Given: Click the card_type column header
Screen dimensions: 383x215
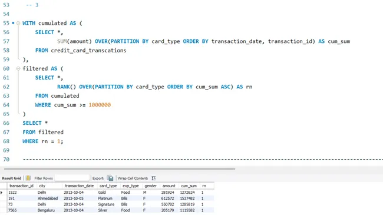Looking at the screenshot, I should tap(108, 186).
